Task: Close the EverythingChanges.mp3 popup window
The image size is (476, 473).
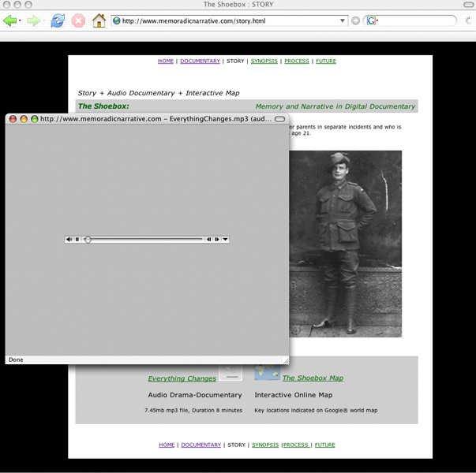Action: (x=13, y=119)
